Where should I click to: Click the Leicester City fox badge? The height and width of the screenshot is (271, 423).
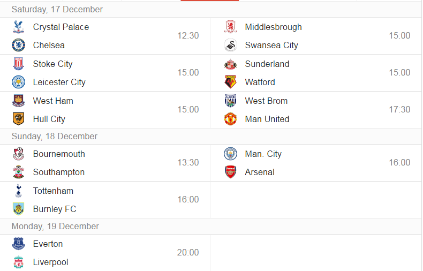coord(18,82)
